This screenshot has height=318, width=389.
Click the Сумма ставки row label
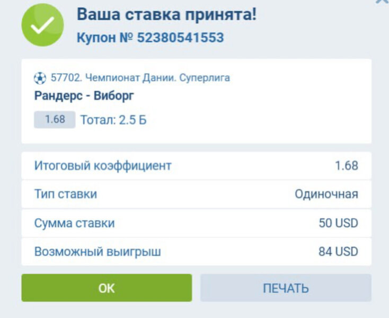tap(74, 223)
